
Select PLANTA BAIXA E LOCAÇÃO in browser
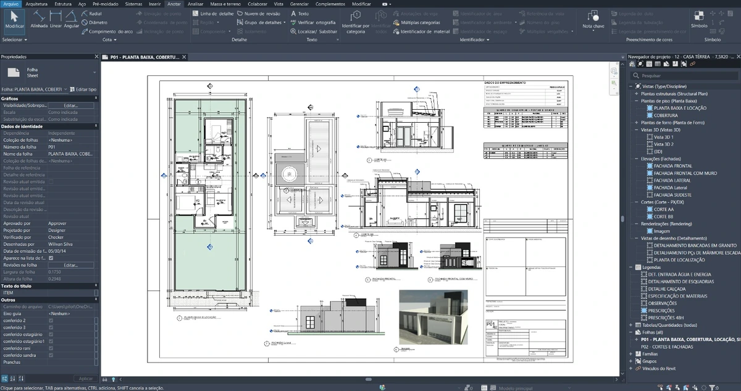pos(680,108)
